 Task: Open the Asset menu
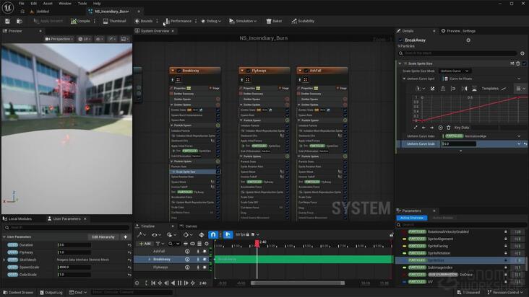48,4
